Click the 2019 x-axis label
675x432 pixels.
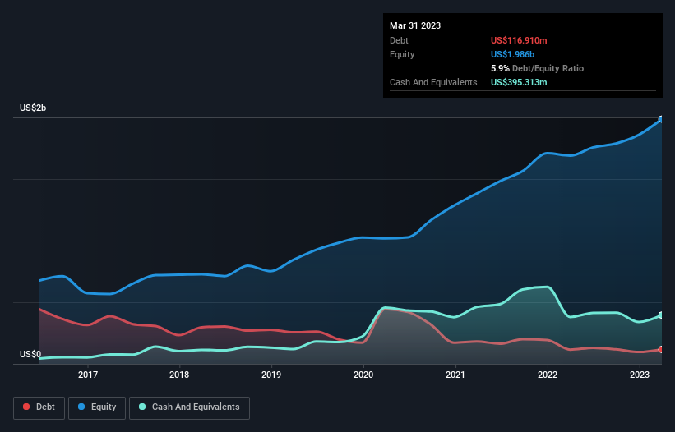(271, 375)
